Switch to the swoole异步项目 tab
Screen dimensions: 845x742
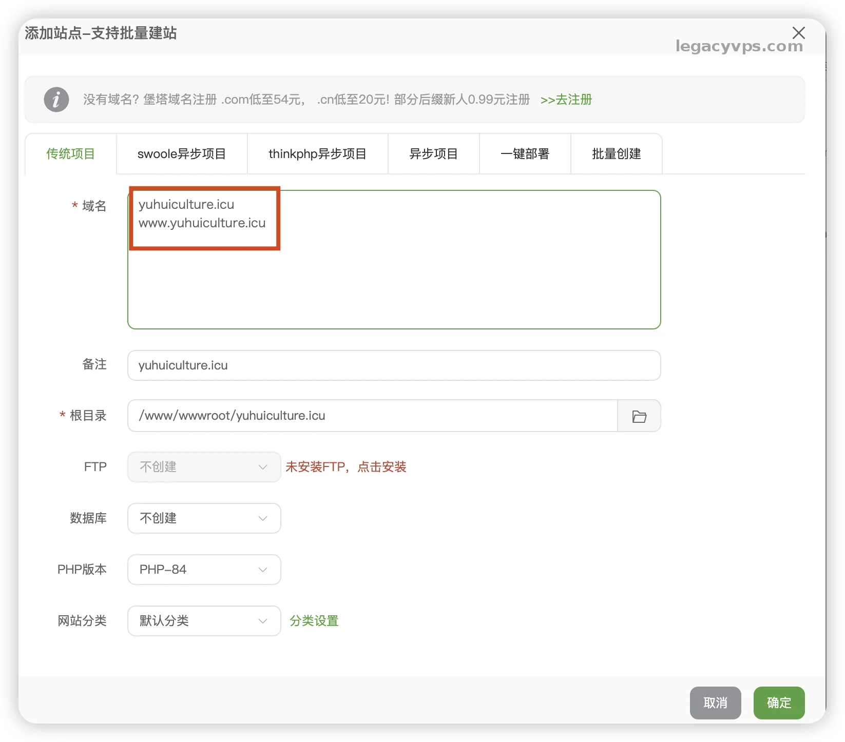182,154
